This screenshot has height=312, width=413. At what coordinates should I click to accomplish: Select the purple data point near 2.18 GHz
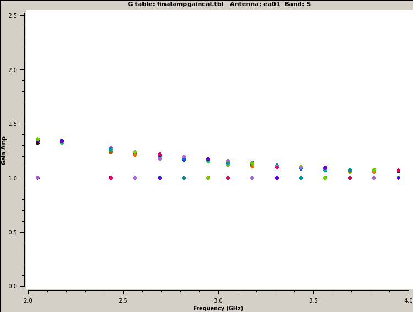click(x=62, y=141)
